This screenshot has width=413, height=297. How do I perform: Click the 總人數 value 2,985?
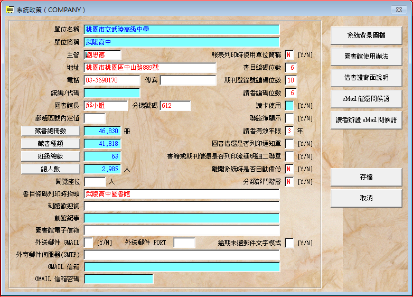102,169
